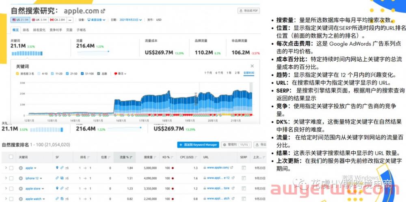Open the desktop device dropdown

click(x=96, y=20)
